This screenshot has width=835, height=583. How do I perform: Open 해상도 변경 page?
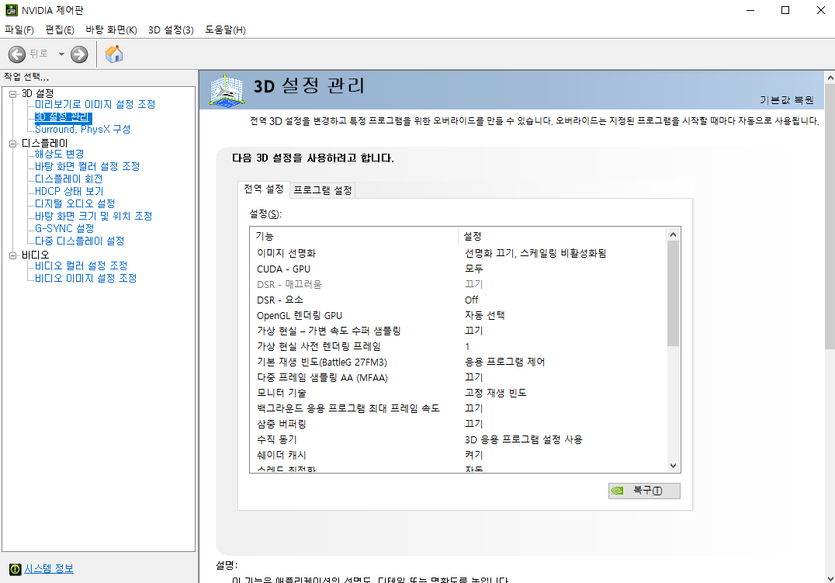click(x=59, y=154)
